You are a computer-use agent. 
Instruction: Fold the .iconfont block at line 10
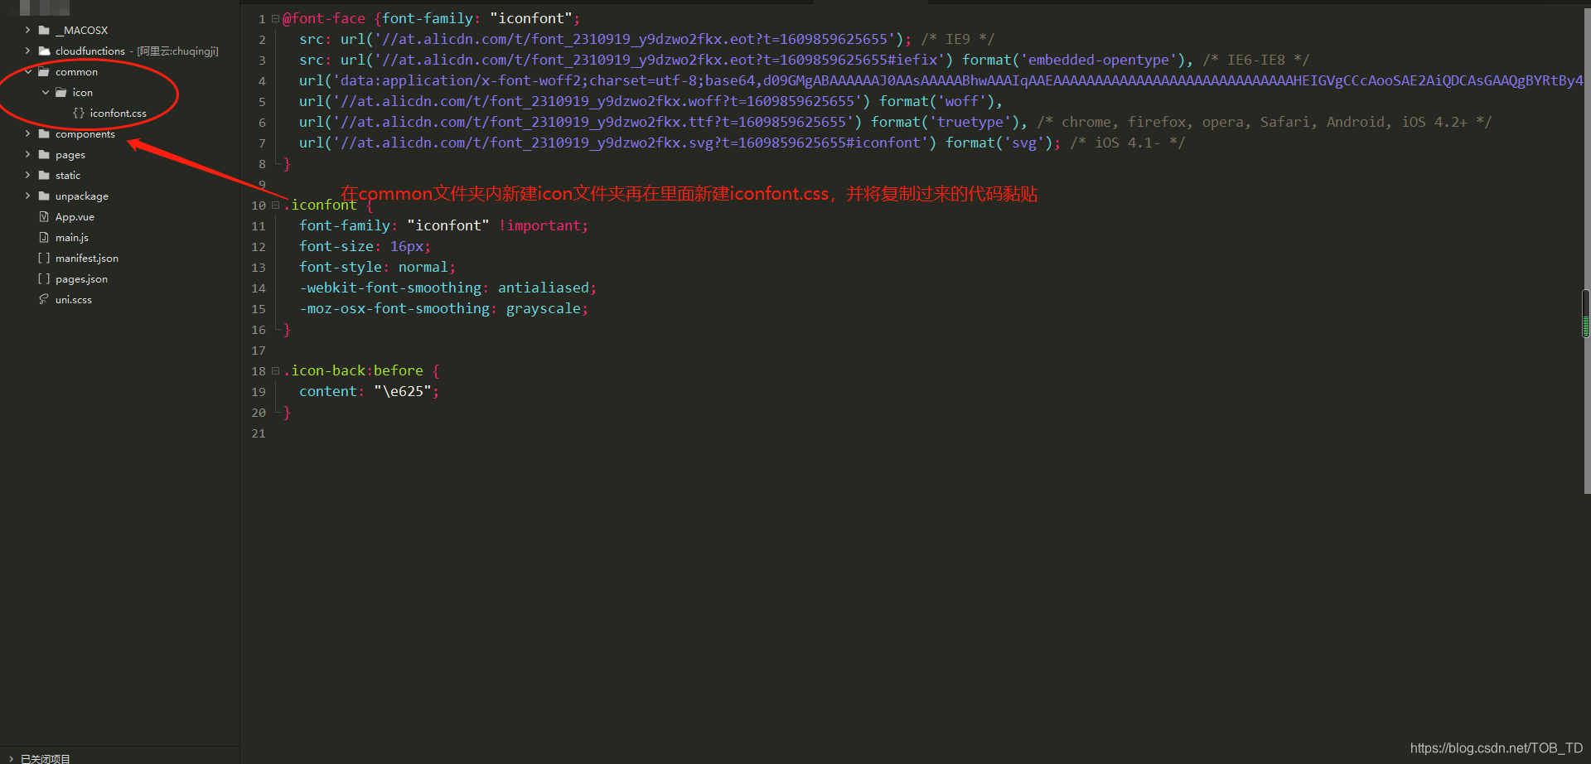(x=275, y=206)
